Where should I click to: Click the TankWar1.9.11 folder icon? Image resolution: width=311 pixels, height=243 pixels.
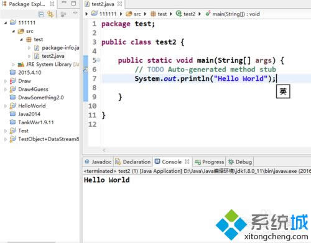12,122
